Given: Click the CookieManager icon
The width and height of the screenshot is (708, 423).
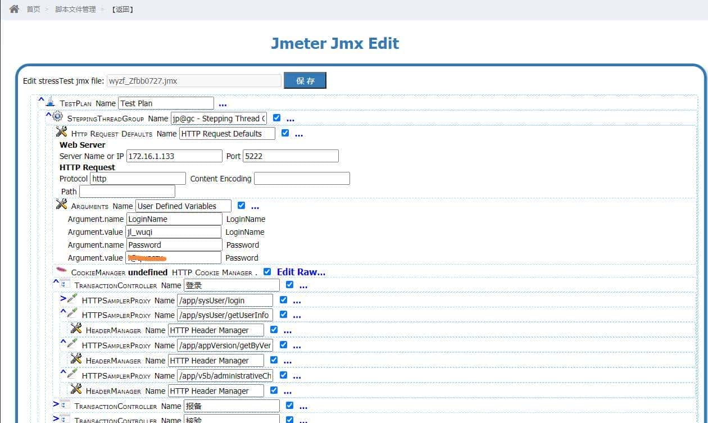Looking at the screenshot, I should coord(62,272).
